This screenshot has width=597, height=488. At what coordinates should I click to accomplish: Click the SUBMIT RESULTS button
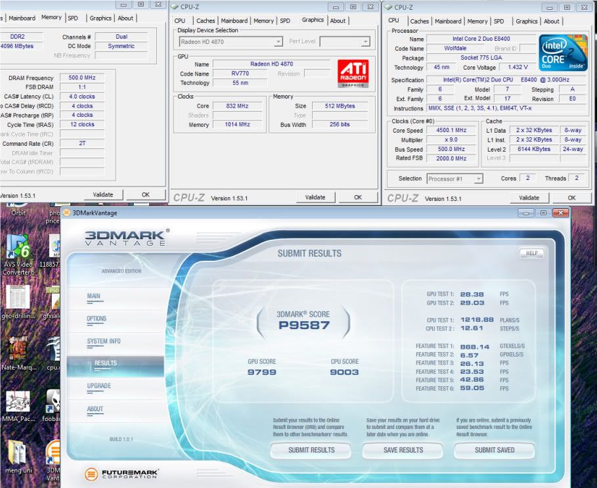pos(311,451)
